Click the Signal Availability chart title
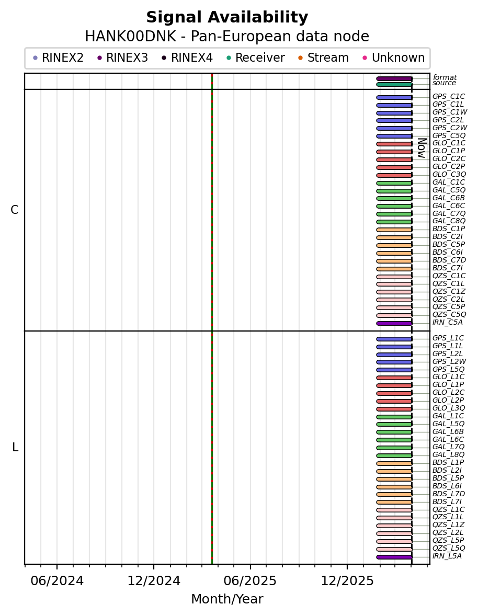Image resolution: width=478 pixels, height=616 pixels. coord(227,18)
